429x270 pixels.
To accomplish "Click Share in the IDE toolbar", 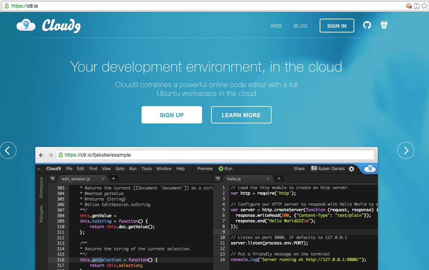I will point(299,169).
